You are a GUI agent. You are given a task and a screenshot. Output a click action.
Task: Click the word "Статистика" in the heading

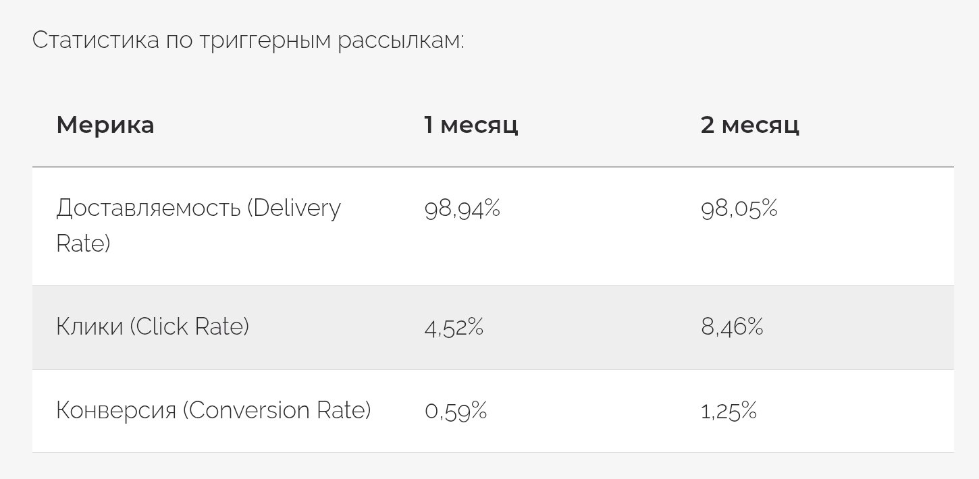click(x=95, y=40)
